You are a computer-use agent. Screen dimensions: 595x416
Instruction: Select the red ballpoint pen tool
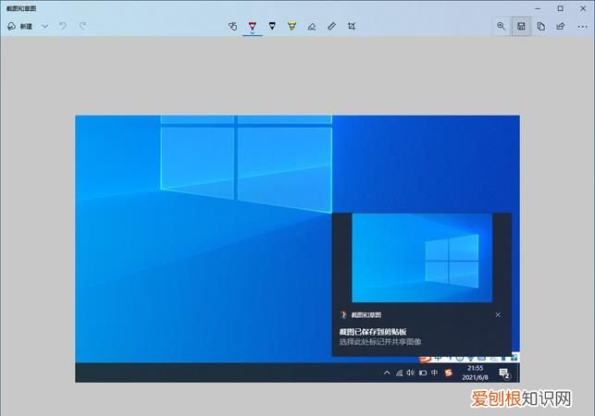tap(253, 27)
